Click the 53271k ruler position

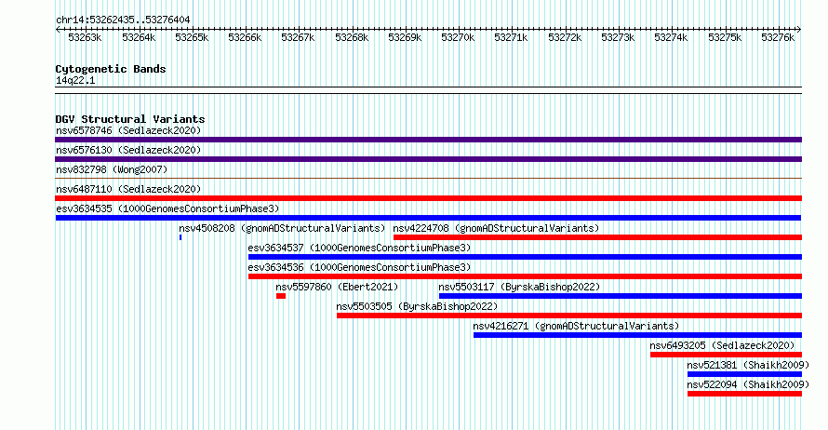pyautogui.click(x=511, y=37)
